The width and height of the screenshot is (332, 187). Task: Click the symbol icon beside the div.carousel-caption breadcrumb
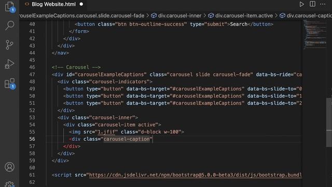[282, 16]
